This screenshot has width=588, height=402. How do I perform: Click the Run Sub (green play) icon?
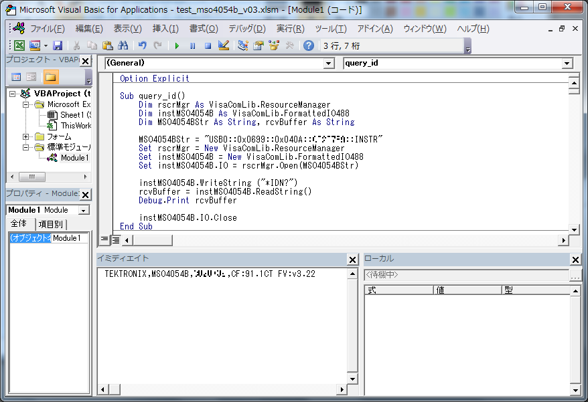(x=177, y=45)
